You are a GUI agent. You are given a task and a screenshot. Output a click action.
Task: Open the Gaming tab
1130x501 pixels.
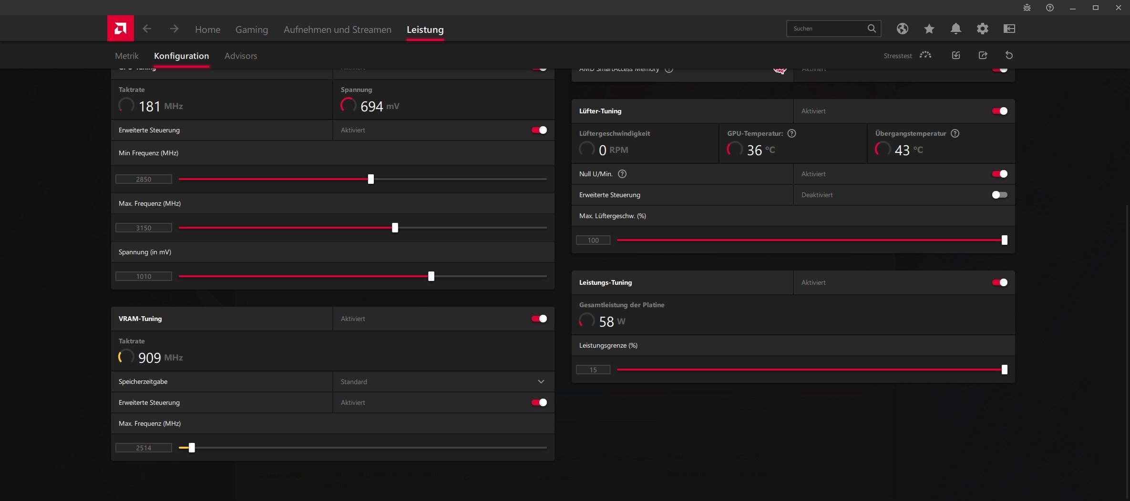click(x=252, y=30)
